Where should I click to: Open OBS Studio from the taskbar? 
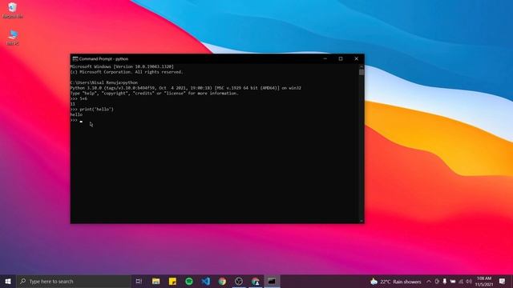point(239,281)
